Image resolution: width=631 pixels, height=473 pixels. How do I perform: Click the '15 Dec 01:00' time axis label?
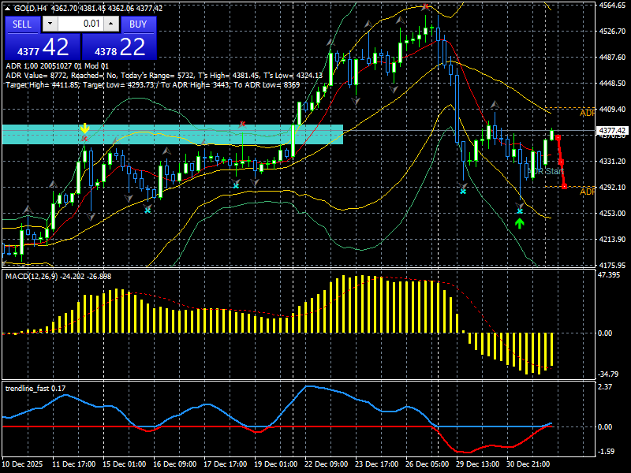[x=125, y=464]
